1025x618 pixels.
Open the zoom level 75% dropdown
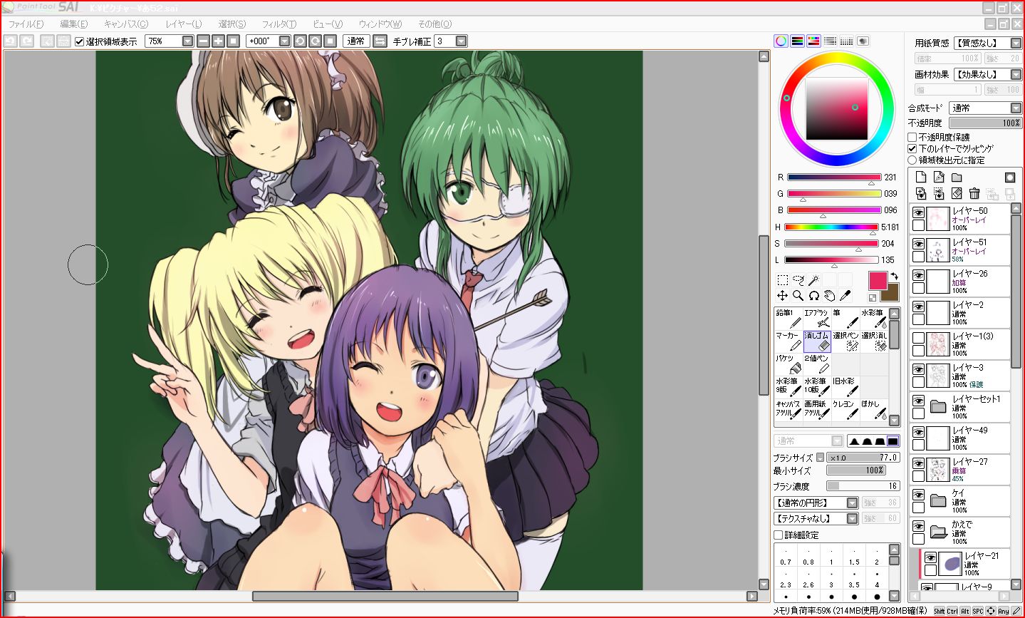coord(187,41)
